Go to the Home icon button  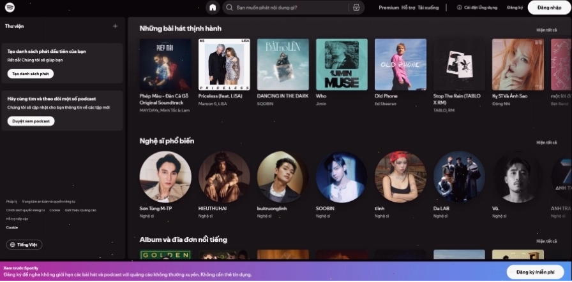click(x=213, y=7)
